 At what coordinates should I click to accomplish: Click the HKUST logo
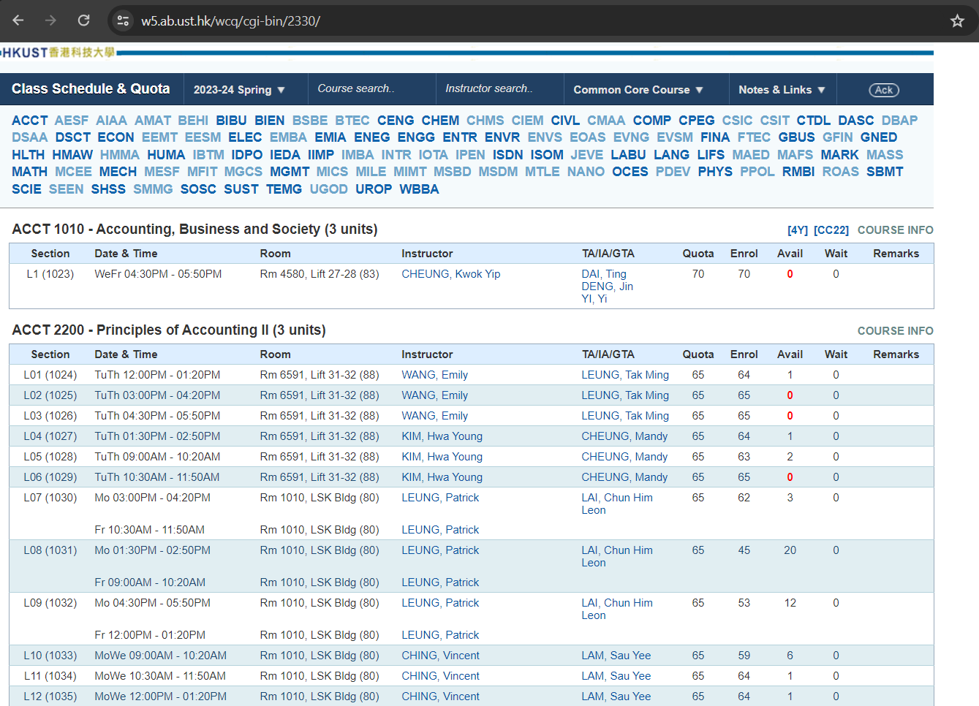[x=58, y=53]
